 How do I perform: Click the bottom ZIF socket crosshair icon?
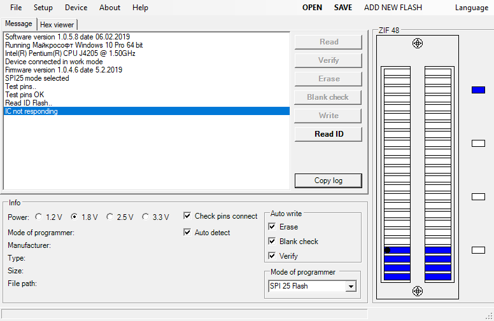pos(418,291)
